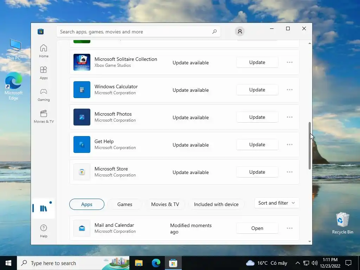Open more options for Windows Calculator
Image resolution: width=360 pixels, height=270 pixels.
pos(290,90)
